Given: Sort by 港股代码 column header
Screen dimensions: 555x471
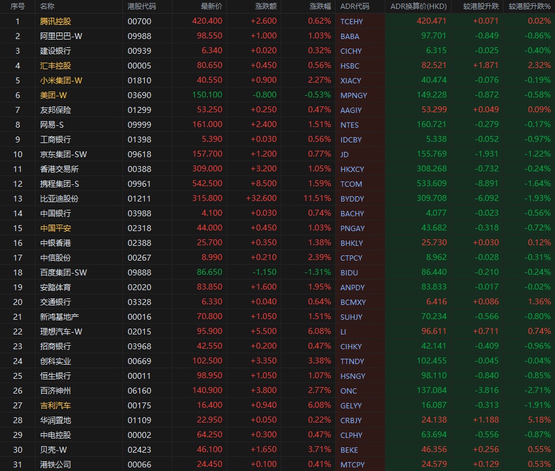Looking at the screenshot, I should tap(142, 7).
